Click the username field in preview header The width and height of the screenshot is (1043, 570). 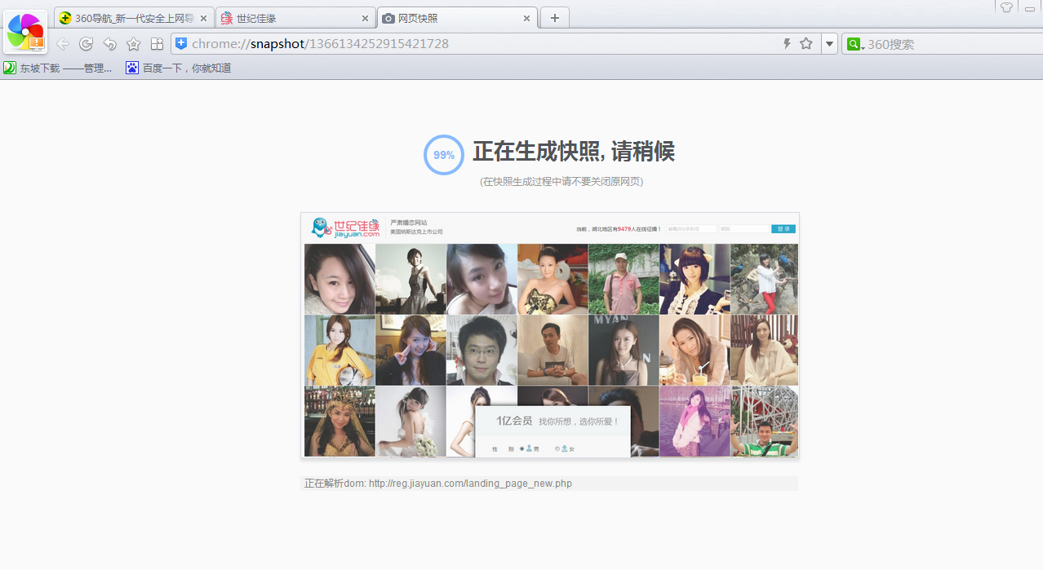(691, 229)
